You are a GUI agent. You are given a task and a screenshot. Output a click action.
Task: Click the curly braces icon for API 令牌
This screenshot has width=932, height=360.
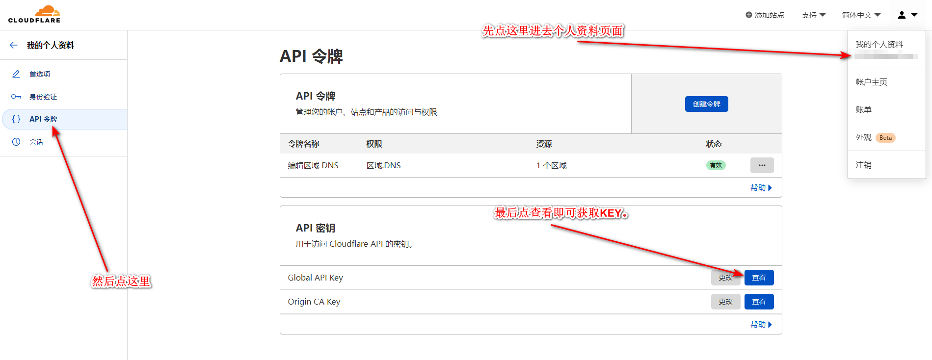point(16,119)
